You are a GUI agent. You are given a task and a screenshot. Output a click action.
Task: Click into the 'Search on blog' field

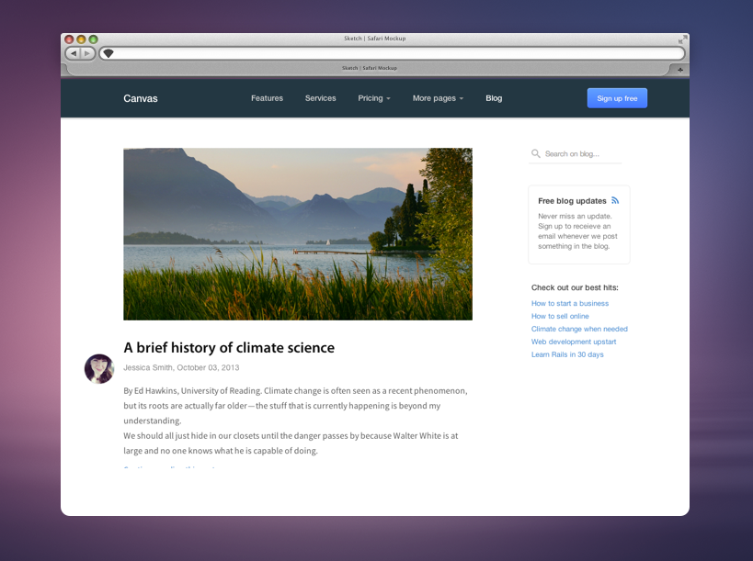(x=582, y=154)
